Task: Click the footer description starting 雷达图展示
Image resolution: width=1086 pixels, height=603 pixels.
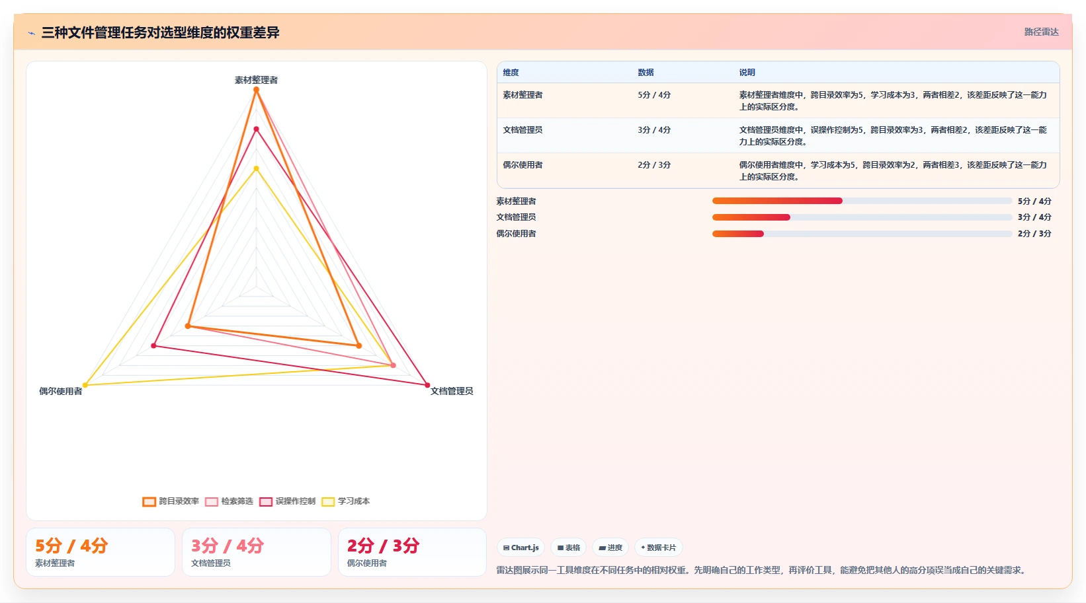Action: click(x=763, y=570)
